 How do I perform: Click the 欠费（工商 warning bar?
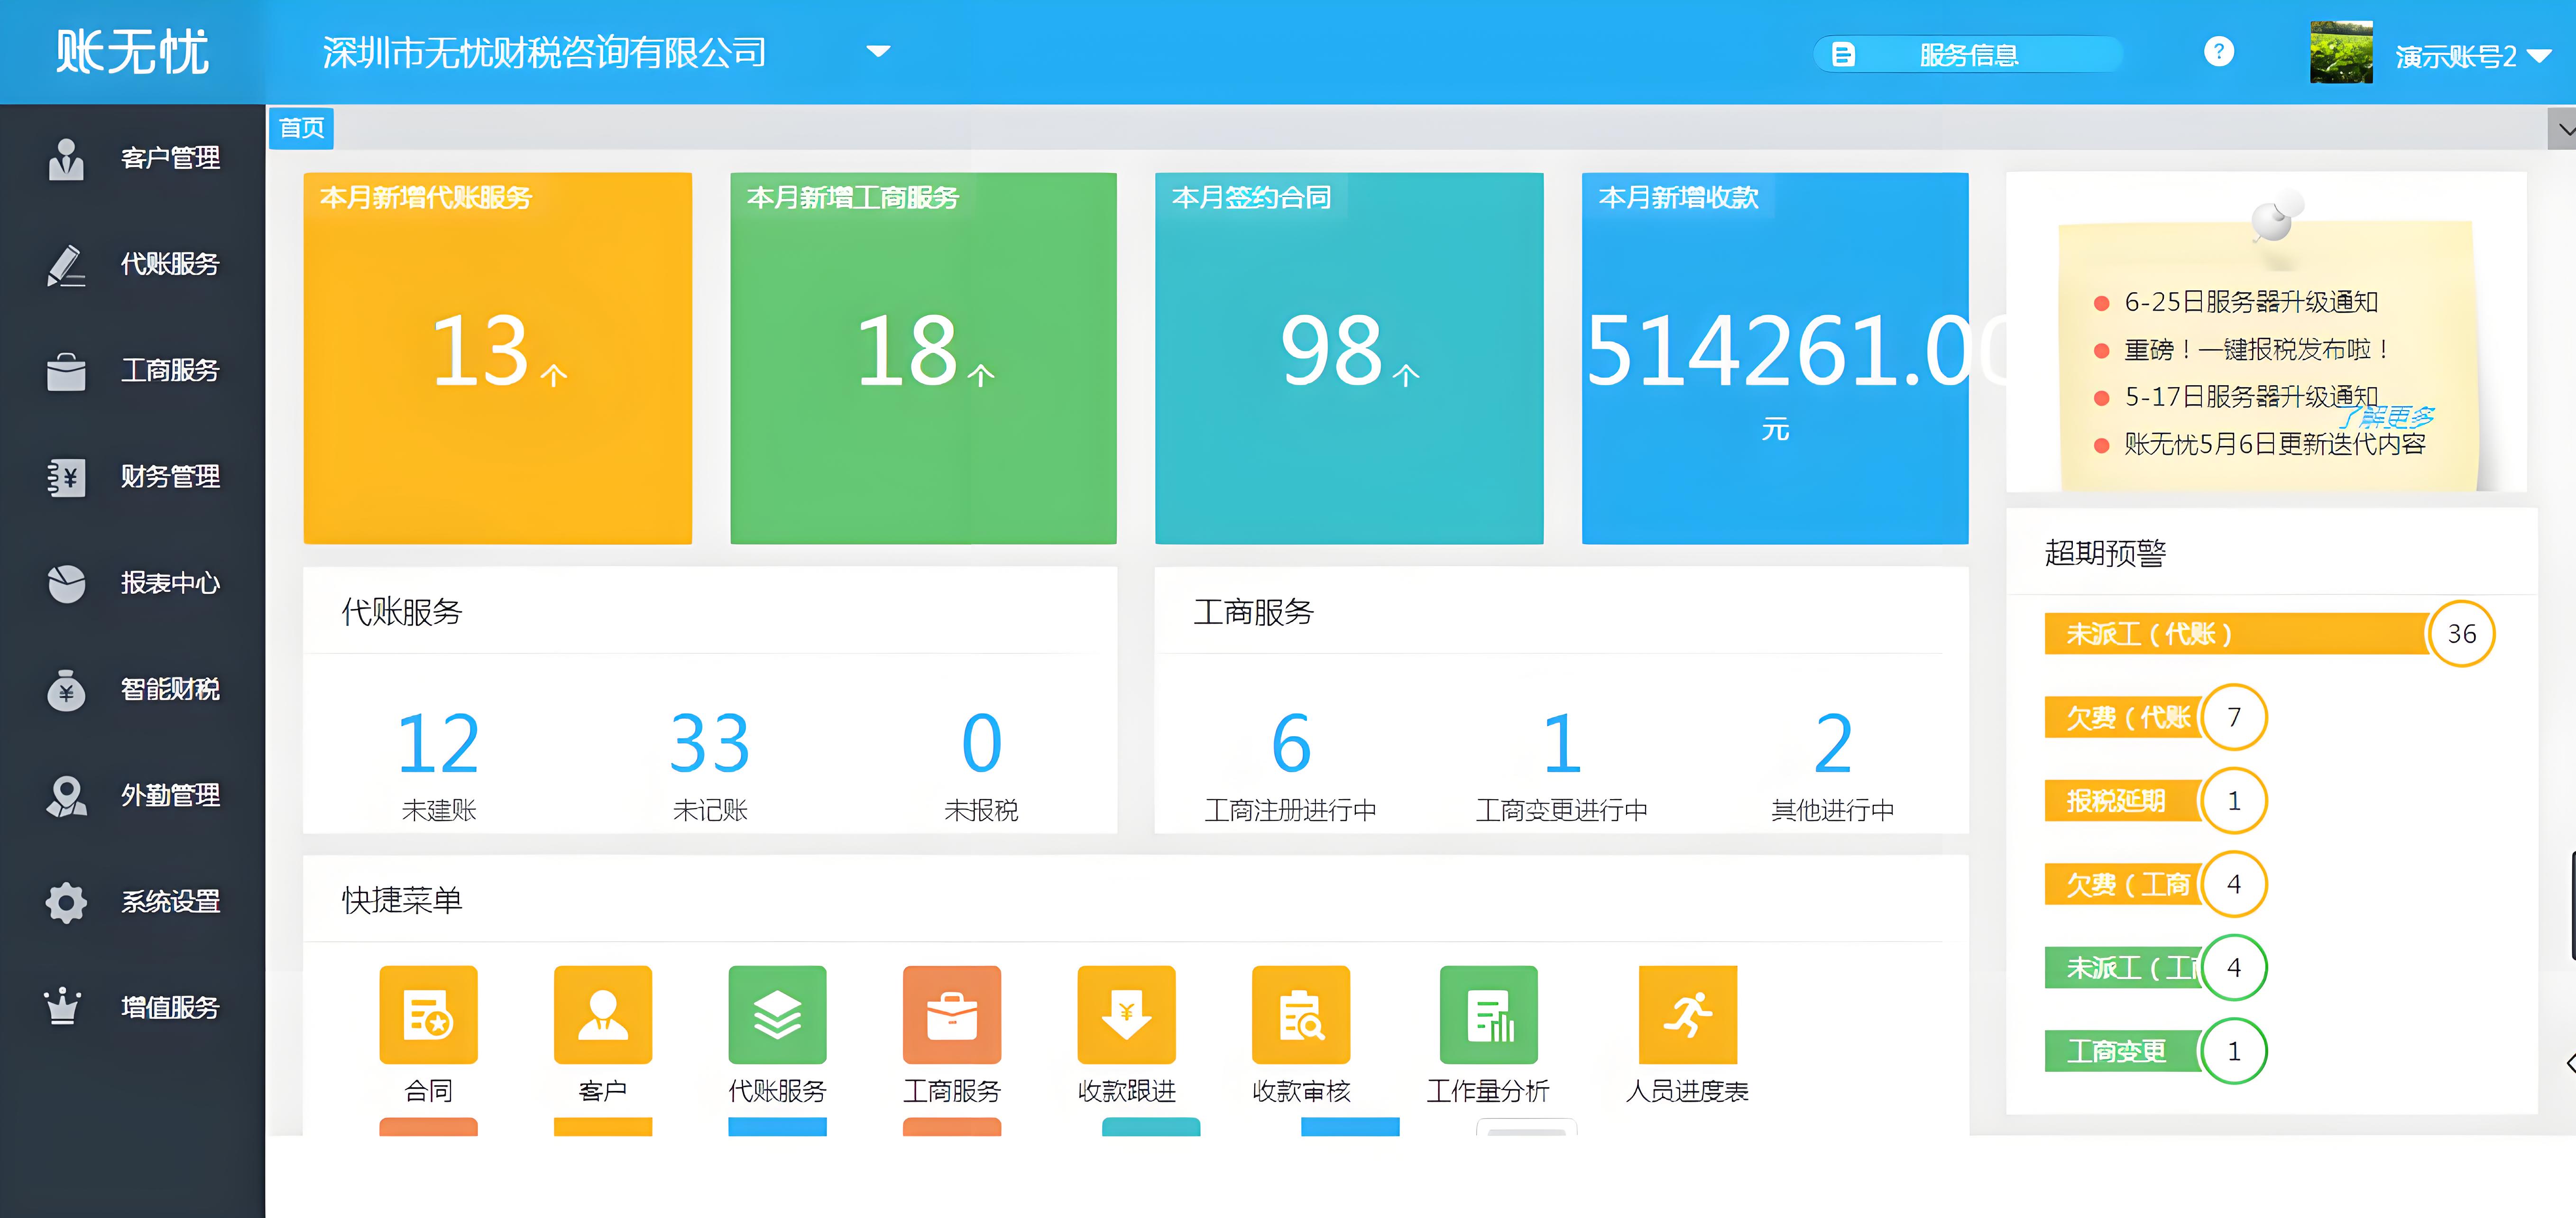[2124, 884]
